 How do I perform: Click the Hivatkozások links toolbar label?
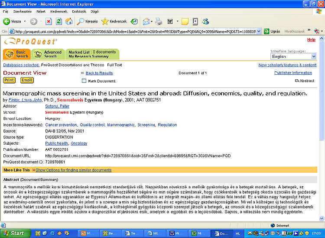click(295, 32)
